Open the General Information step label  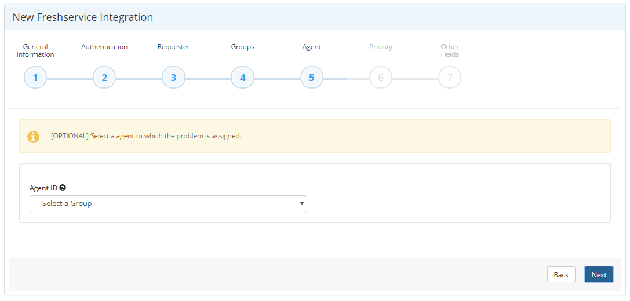coord(35,51)
